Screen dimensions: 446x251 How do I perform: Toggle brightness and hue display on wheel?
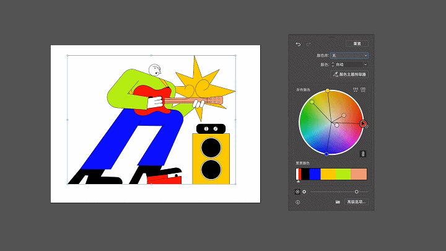(x=304, y=192)
